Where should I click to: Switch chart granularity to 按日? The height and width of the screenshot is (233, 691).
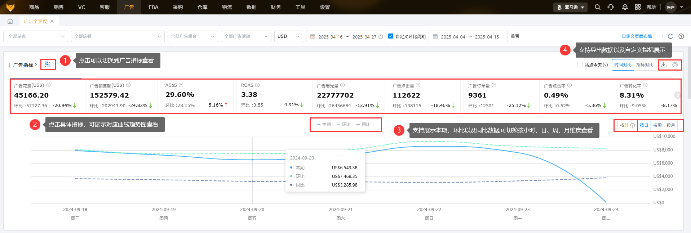[644, 125]
